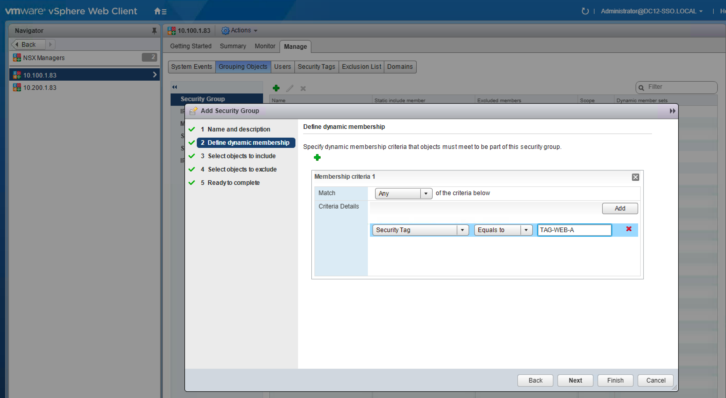Click the Actions gear menu
The height and width of the screenshot is (398, 726).
pos(240,30)
